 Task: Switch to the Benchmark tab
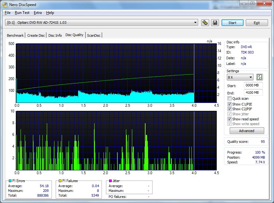click(15, 35)
